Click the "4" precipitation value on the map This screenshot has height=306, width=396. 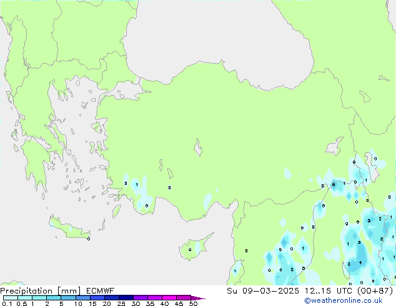click(360, 262)
